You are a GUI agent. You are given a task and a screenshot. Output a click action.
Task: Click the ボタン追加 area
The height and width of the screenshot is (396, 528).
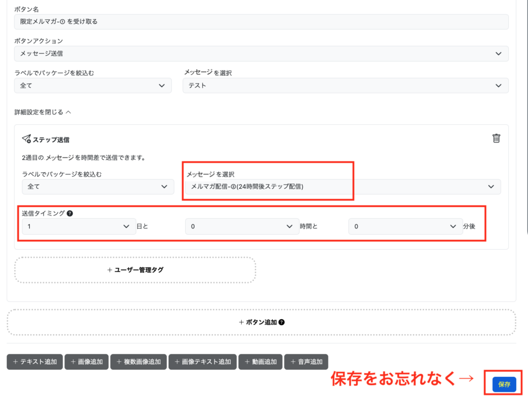tap(261, 322)
